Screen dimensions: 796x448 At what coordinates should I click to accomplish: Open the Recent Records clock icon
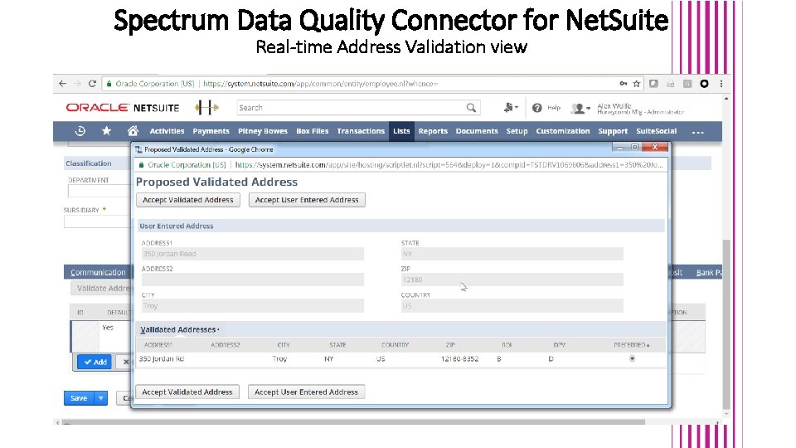tap(80, 131)
